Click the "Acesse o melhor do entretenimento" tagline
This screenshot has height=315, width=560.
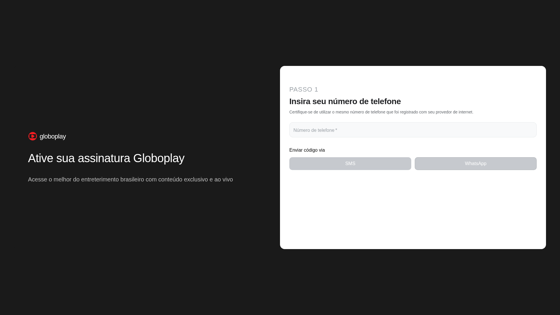tap(130, 180)
